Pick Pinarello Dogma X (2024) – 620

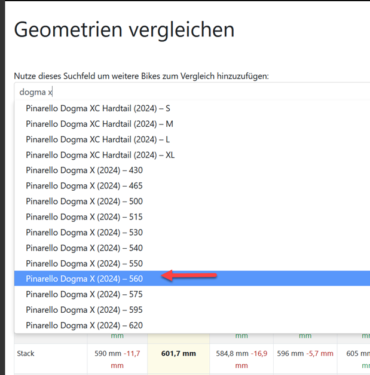tap(84, 325)
